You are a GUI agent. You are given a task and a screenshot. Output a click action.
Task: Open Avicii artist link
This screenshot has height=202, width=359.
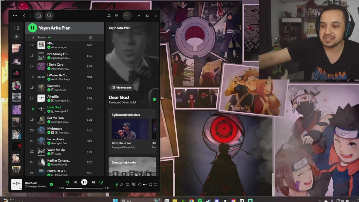pos(58,154)
